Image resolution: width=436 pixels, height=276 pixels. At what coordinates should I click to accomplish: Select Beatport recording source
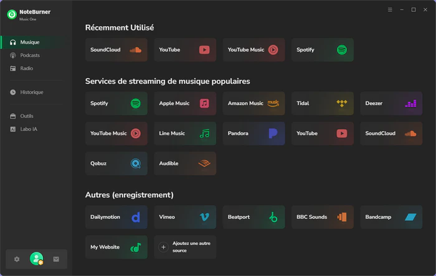[254, 217]
